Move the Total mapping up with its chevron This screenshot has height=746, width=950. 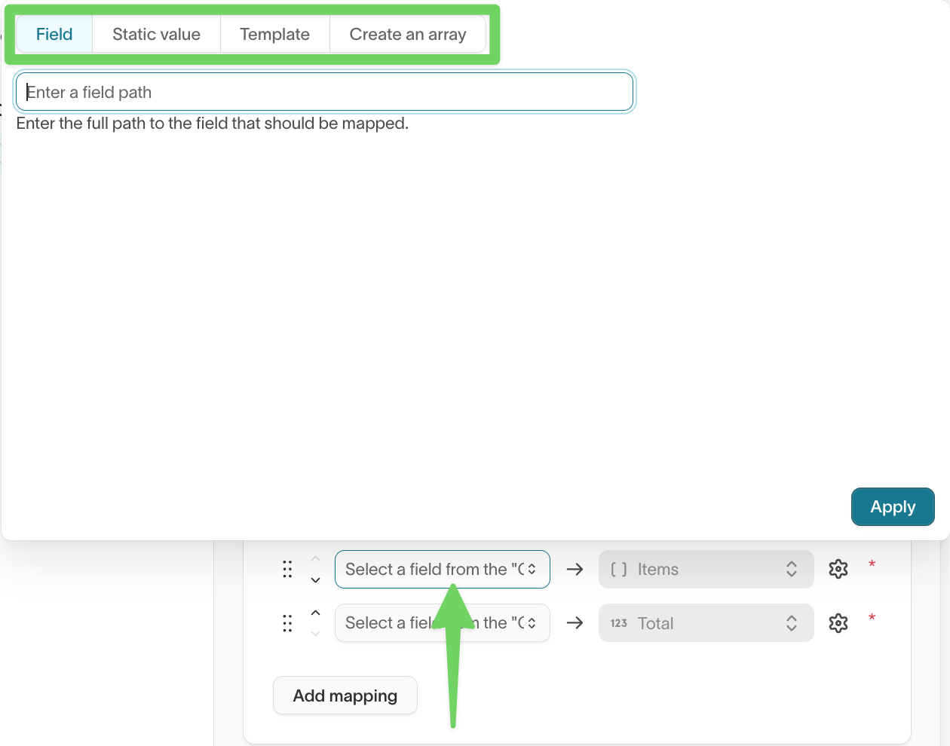(x=315, y=612)
